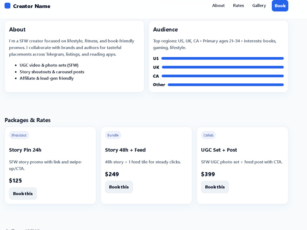Click the blue square logo icon
Screen dimensions: 307x230
pos(7,6)
